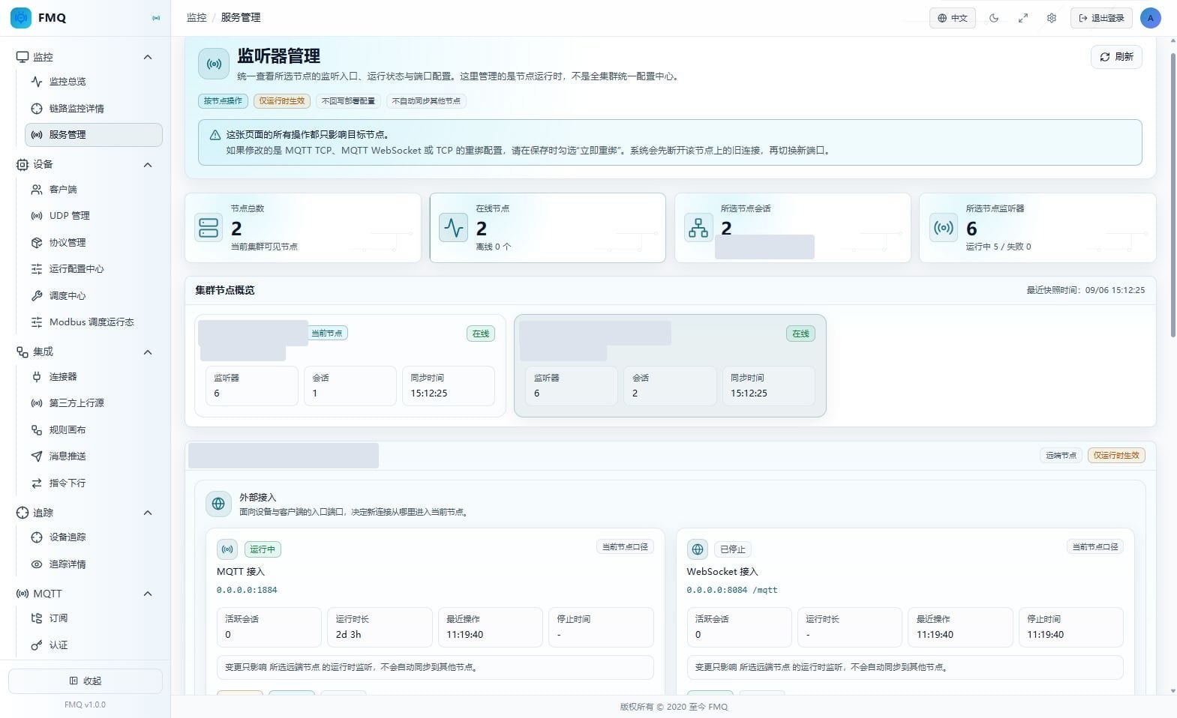This screenshot has width=1177, height=718.
Task: Click the broadcast icon beside FMQ title
Action: click(156, 18)
